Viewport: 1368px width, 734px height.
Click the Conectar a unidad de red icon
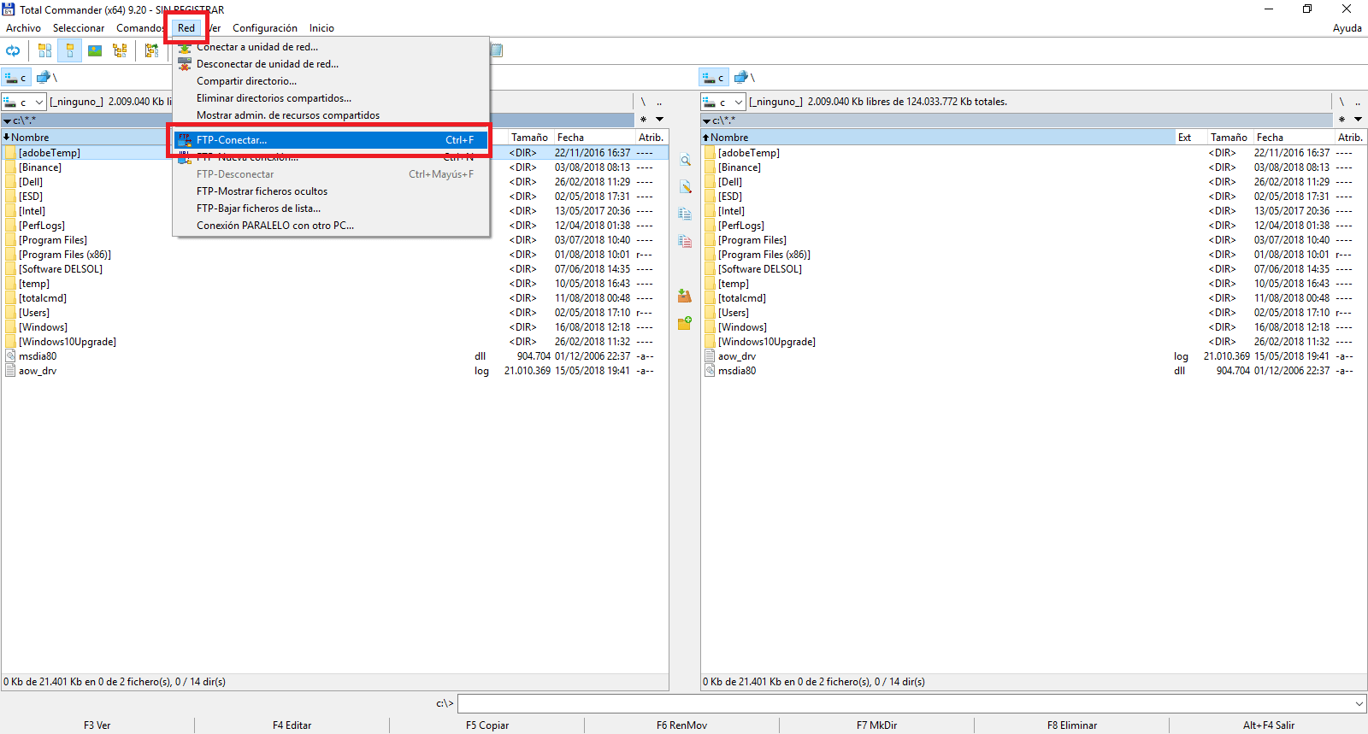pos(185,47)
